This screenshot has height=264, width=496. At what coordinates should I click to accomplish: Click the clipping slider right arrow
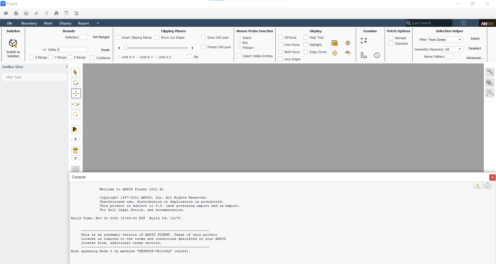(x=192, y=48)
